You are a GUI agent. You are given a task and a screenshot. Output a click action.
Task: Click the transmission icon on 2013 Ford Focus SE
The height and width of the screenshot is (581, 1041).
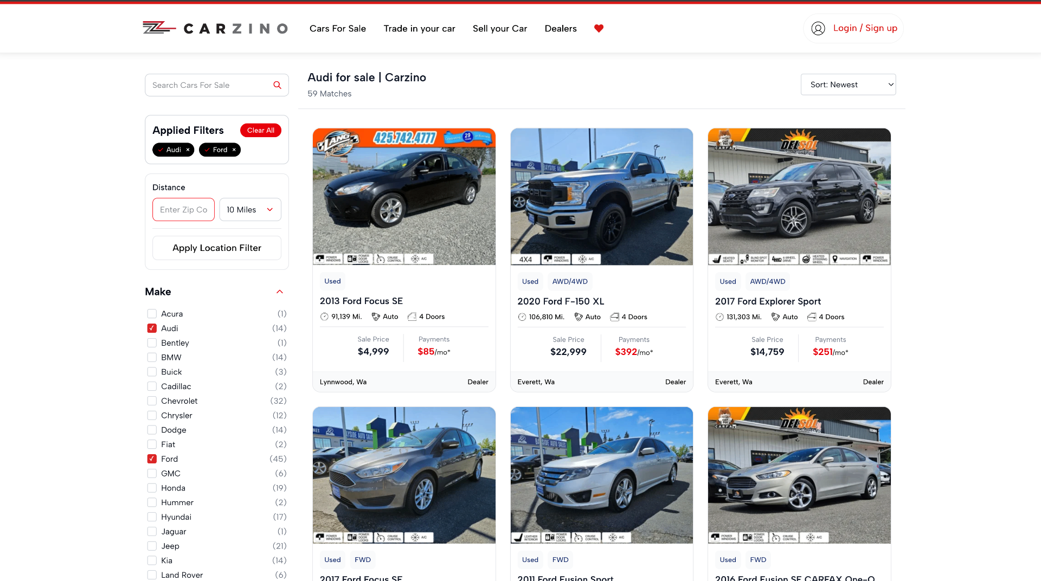376,317
